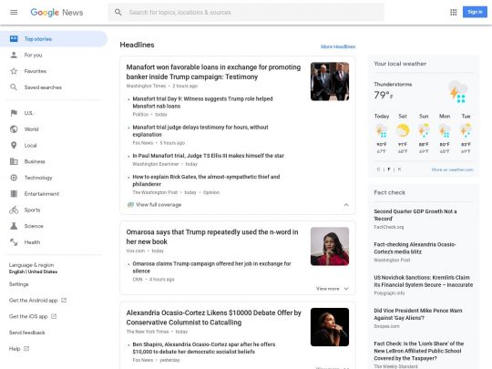
Task: Switch weather units to Kelvin
Action: (x=399, y=169)
